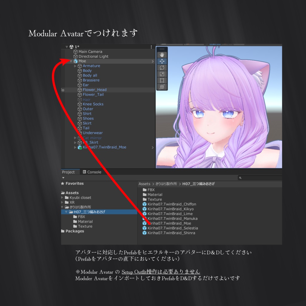
Task: Select the Ear object
Action: 86,85
